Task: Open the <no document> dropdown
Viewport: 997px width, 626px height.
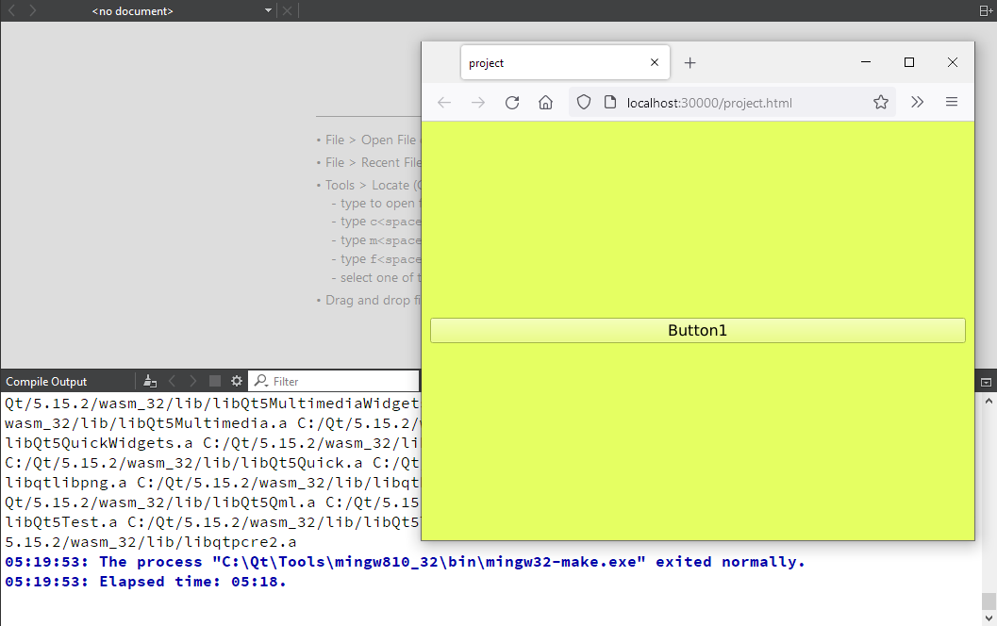Action: click(267, 10)
